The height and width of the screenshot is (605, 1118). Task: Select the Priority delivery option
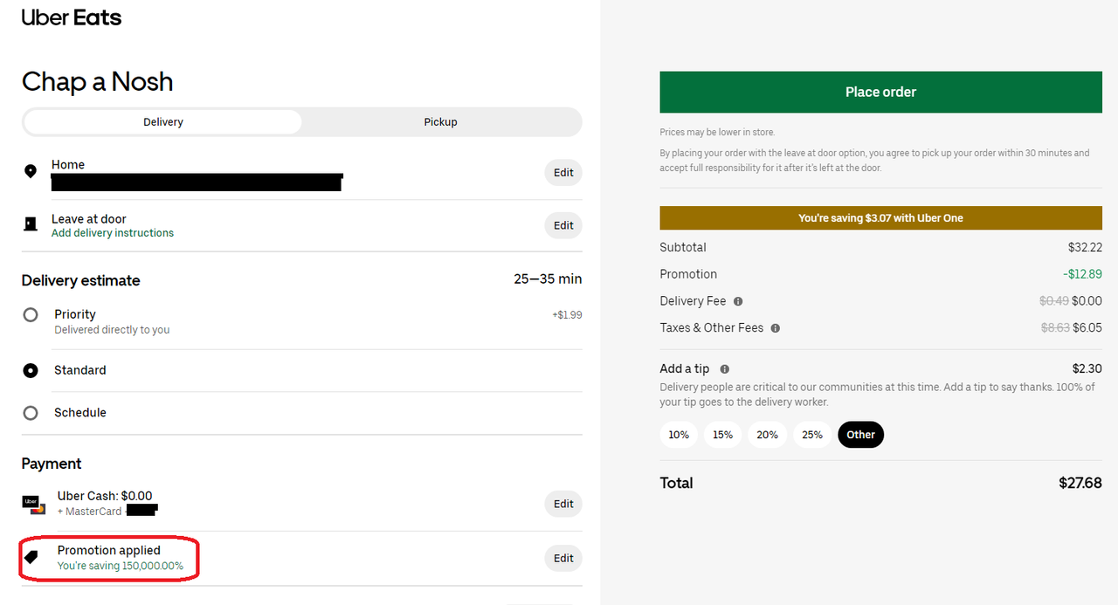coord(31,314)
